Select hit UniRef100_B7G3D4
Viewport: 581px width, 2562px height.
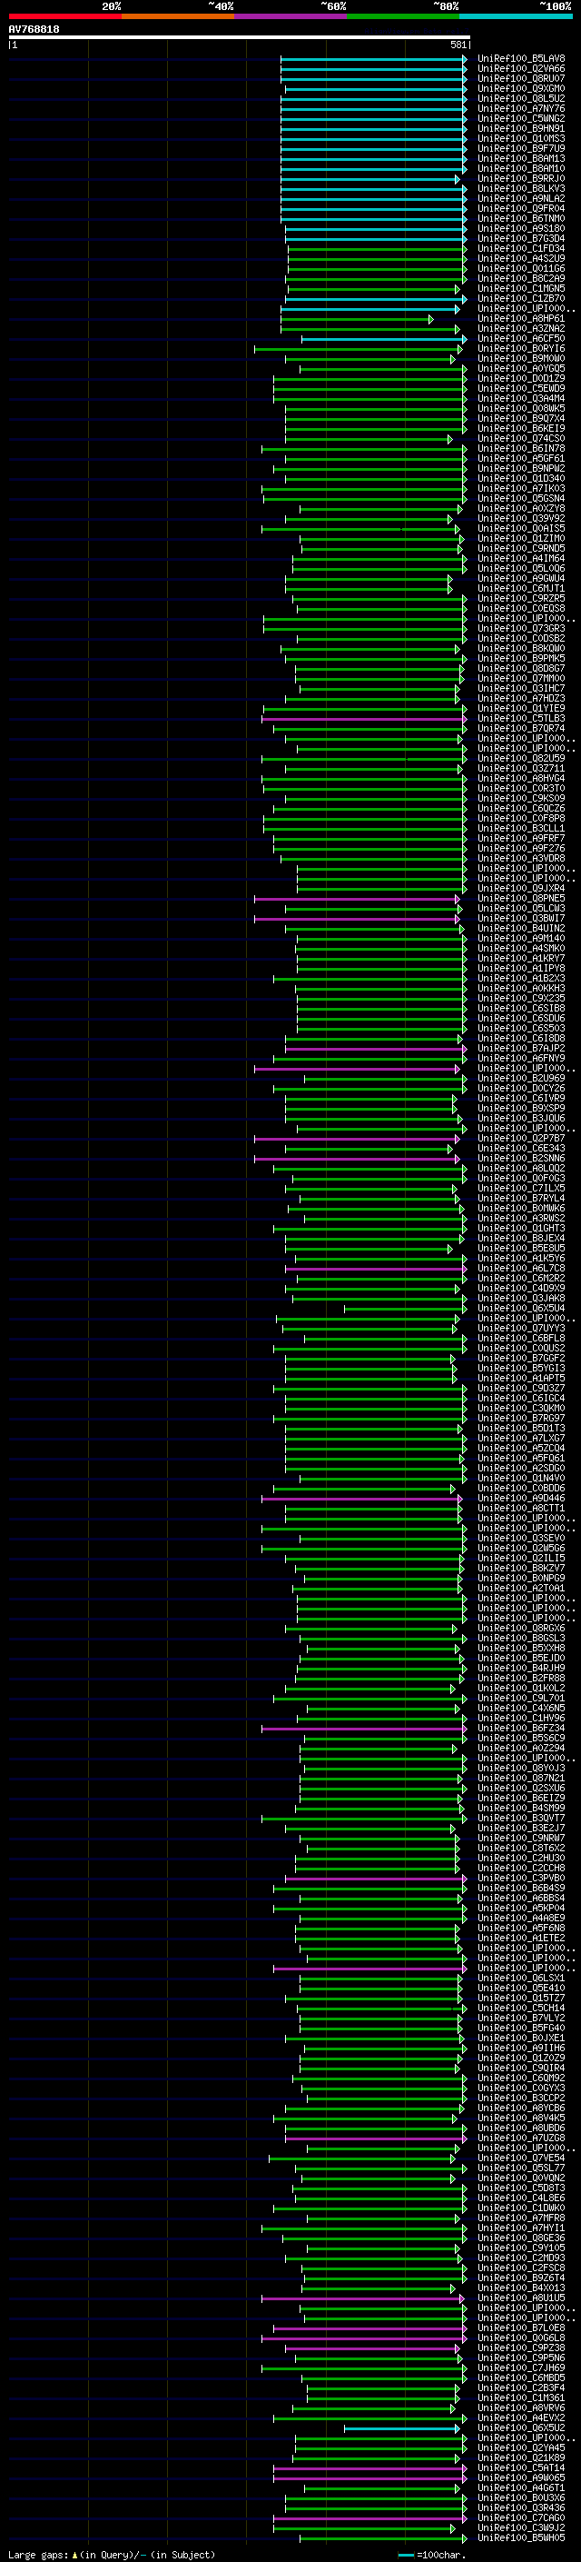pyautogui.click(x=520, y=239)
